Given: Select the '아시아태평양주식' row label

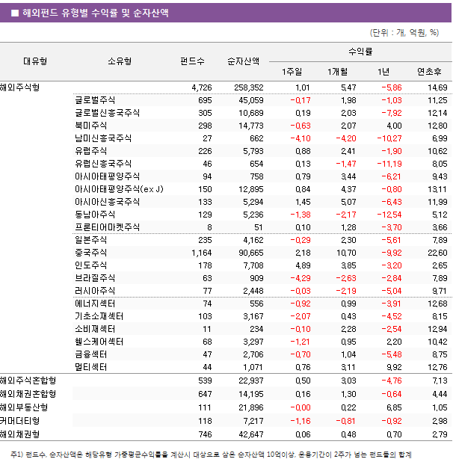Looking at the screenshot, I should [x=107, y=176].
